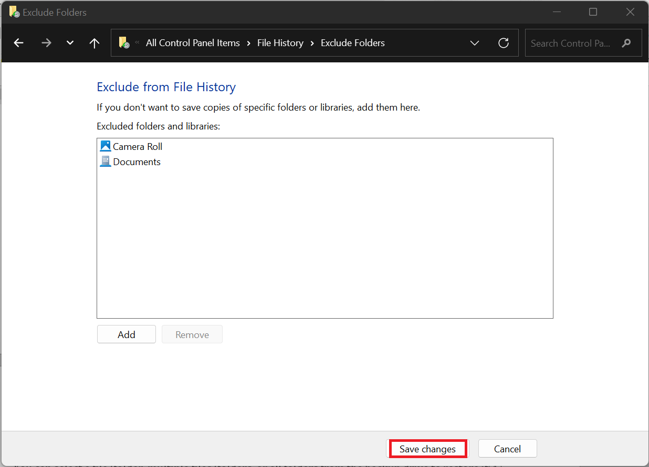Screen dimensions: 649x467
Task: Open the address bar history dropdown
Action: [x=475, y=43]
